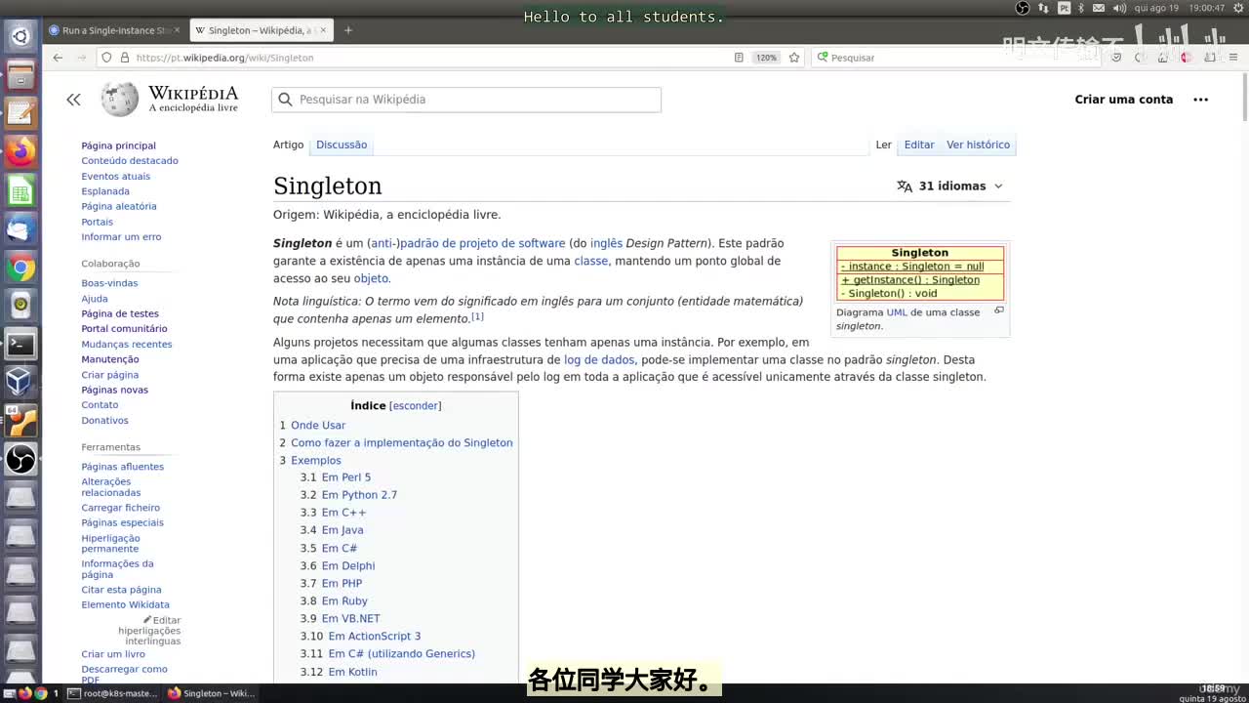The image size is (1249, 703).
Task: Launch Google Chrome from the dock
Action: coord(20,267)
